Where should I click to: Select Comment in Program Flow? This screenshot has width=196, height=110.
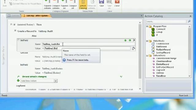click(x=160, y=29)
